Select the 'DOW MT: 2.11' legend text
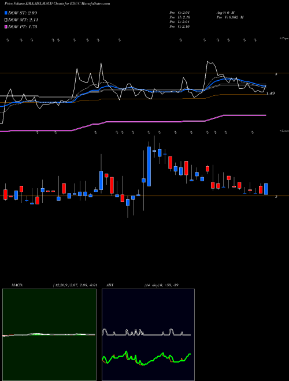The image size is (289, 381). [x=23, y=20]
